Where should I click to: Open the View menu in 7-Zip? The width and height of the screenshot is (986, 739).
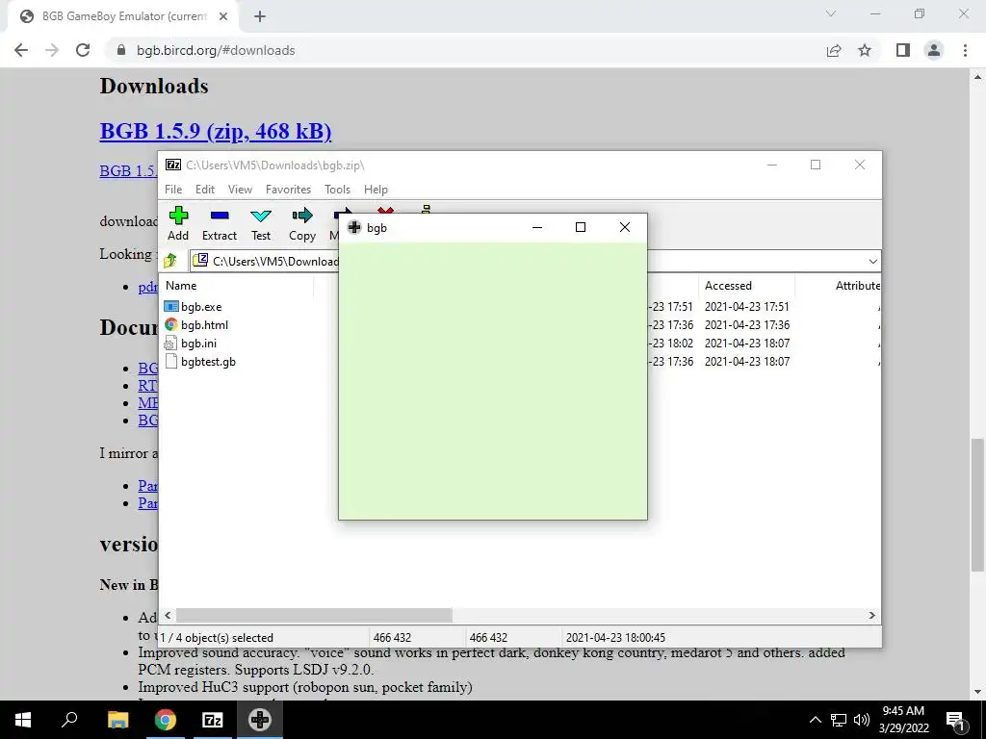(x=240, y=190)
